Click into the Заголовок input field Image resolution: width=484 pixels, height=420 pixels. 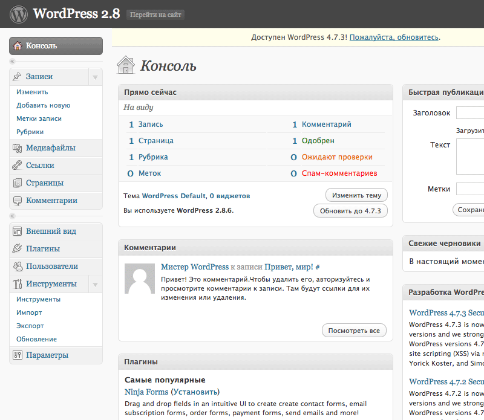470,113
